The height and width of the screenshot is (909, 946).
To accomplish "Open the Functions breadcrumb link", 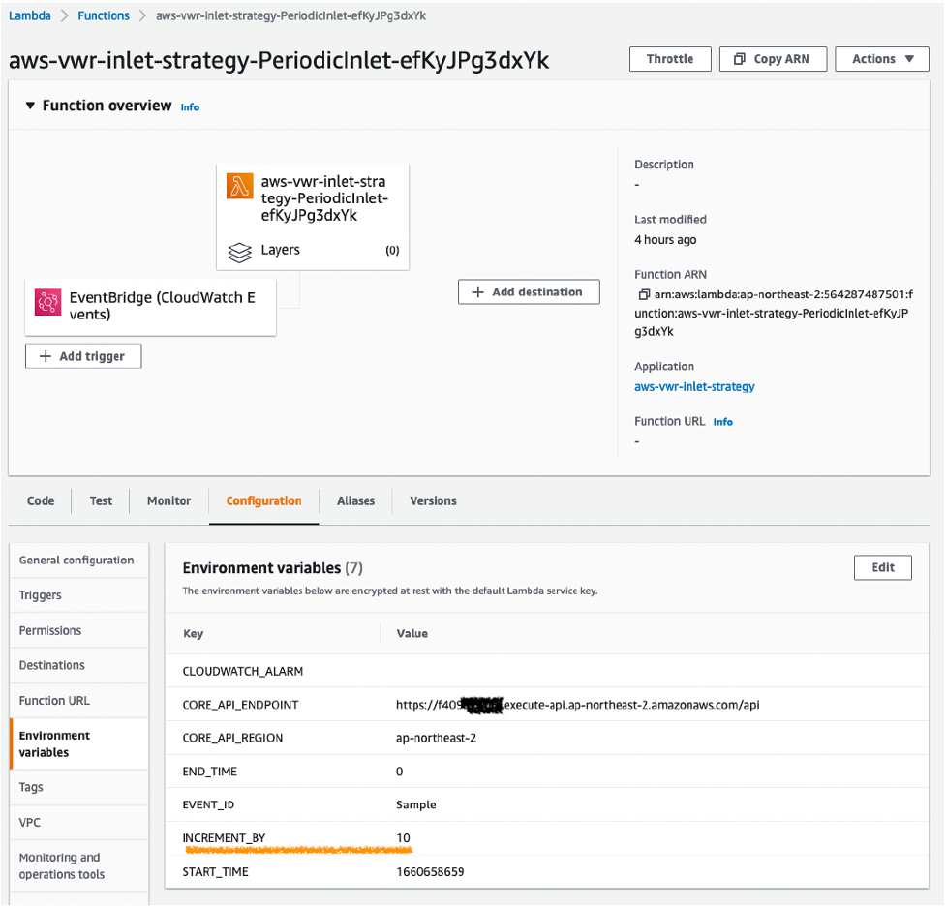I will click(104, 15).
